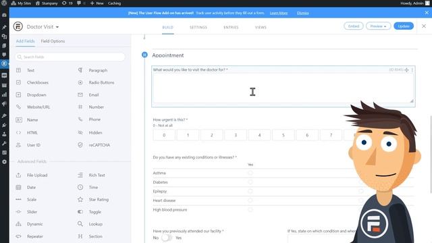Open the Howdy, Admin account menu
Screen dimensions: 432x243
414,3
